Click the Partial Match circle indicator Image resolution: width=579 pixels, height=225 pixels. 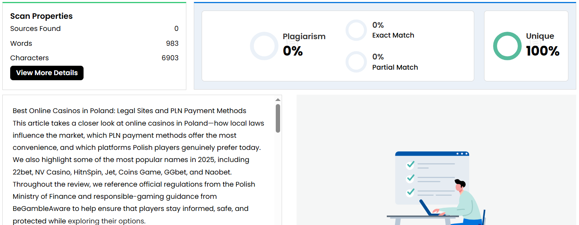(x=356, y=62)
